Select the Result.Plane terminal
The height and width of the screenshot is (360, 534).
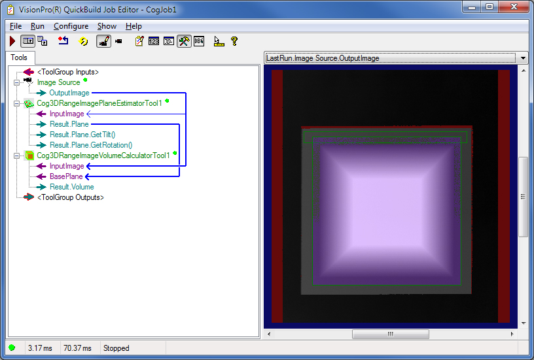click(69, 124)
